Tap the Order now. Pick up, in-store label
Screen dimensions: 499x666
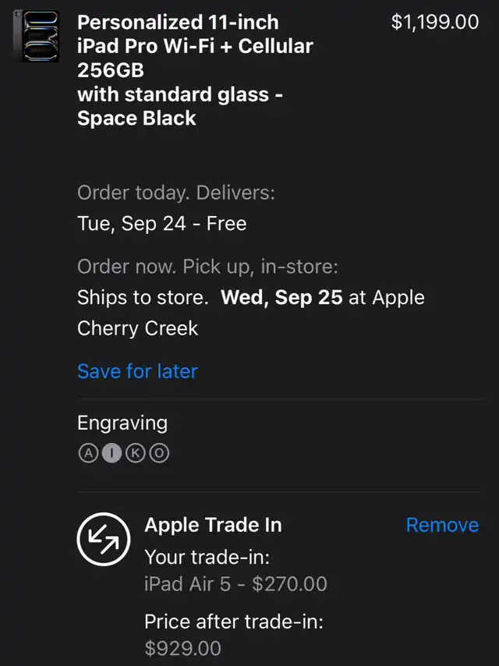click(207, 267)
